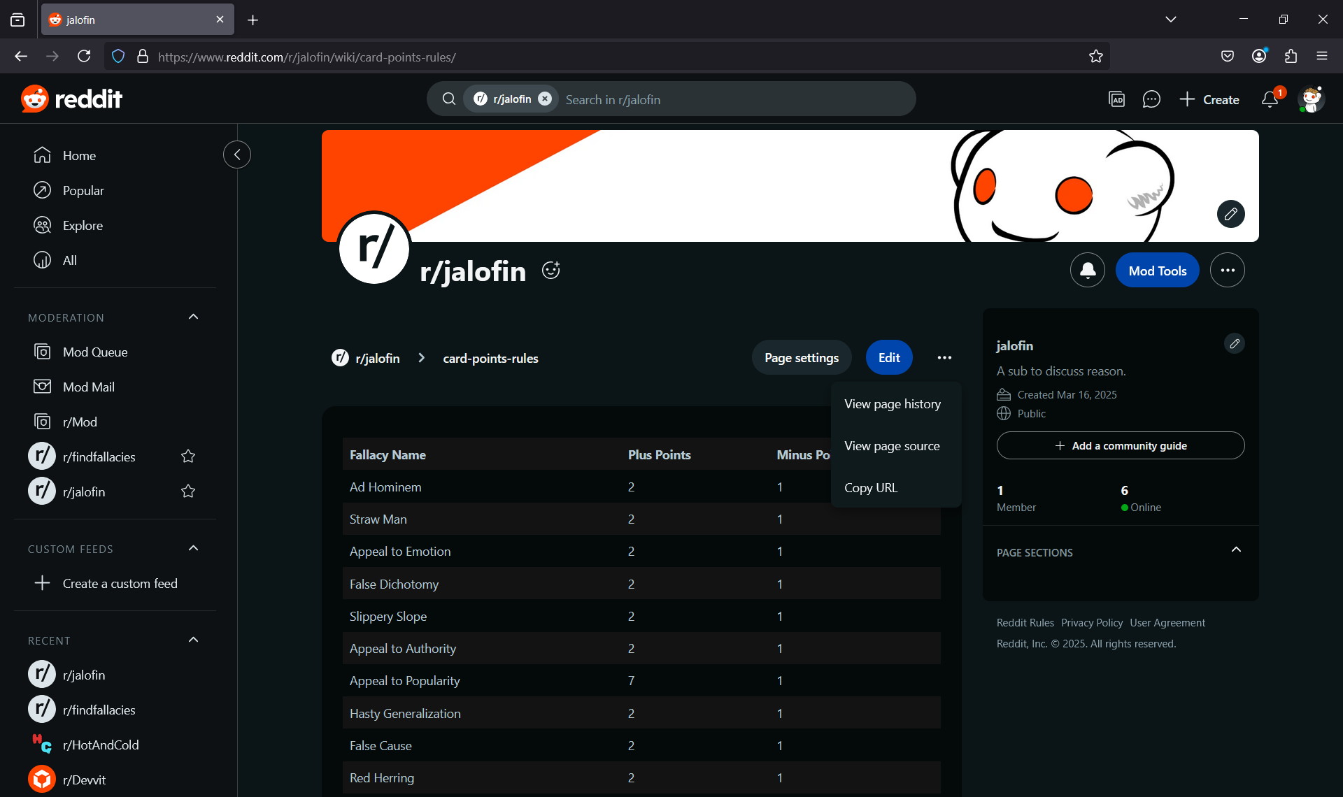Edit the community banner pencil icon
Viewport: 1343px width, 797px height.
tap(1230, 214)
